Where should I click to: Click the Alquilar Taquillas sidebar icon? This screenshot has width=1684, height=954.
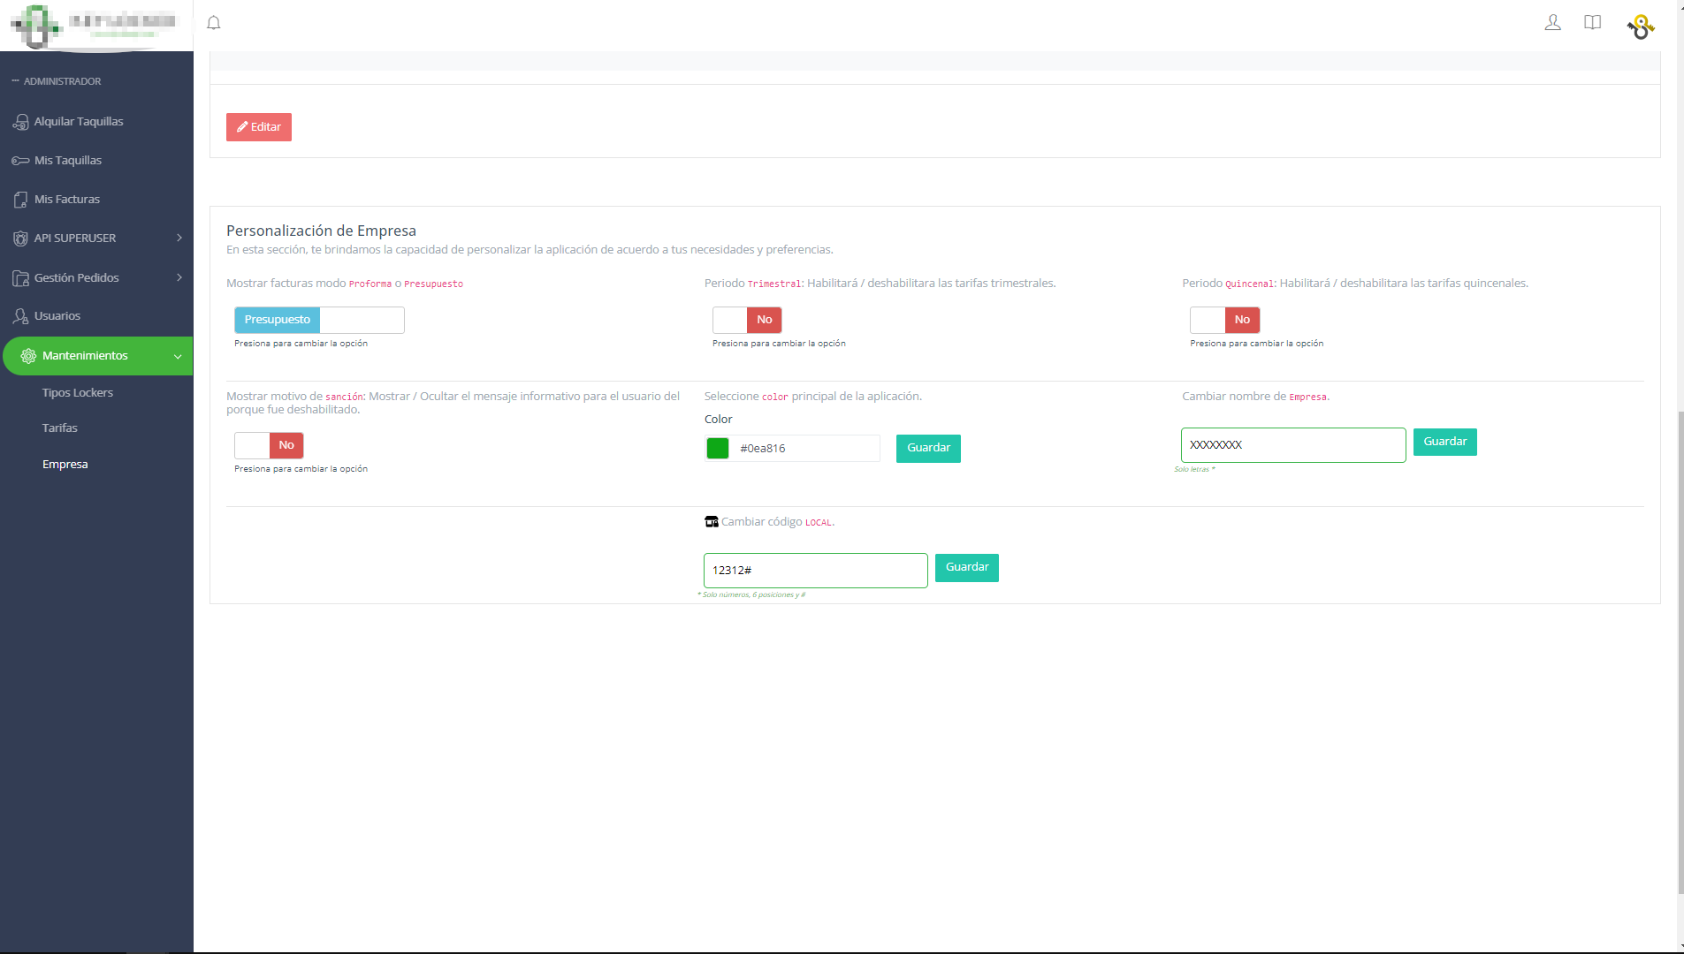[x=20, y=122]
